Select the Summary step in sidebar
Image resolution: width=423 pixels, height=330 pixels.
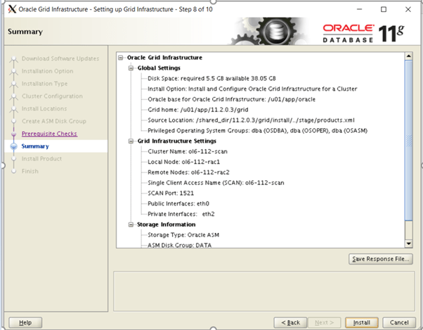[35, 146]
